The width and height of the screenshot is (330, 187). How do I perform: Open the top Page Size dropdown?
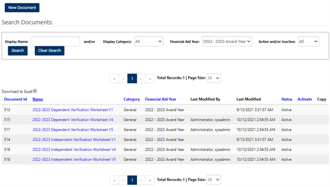coord(214,78)
